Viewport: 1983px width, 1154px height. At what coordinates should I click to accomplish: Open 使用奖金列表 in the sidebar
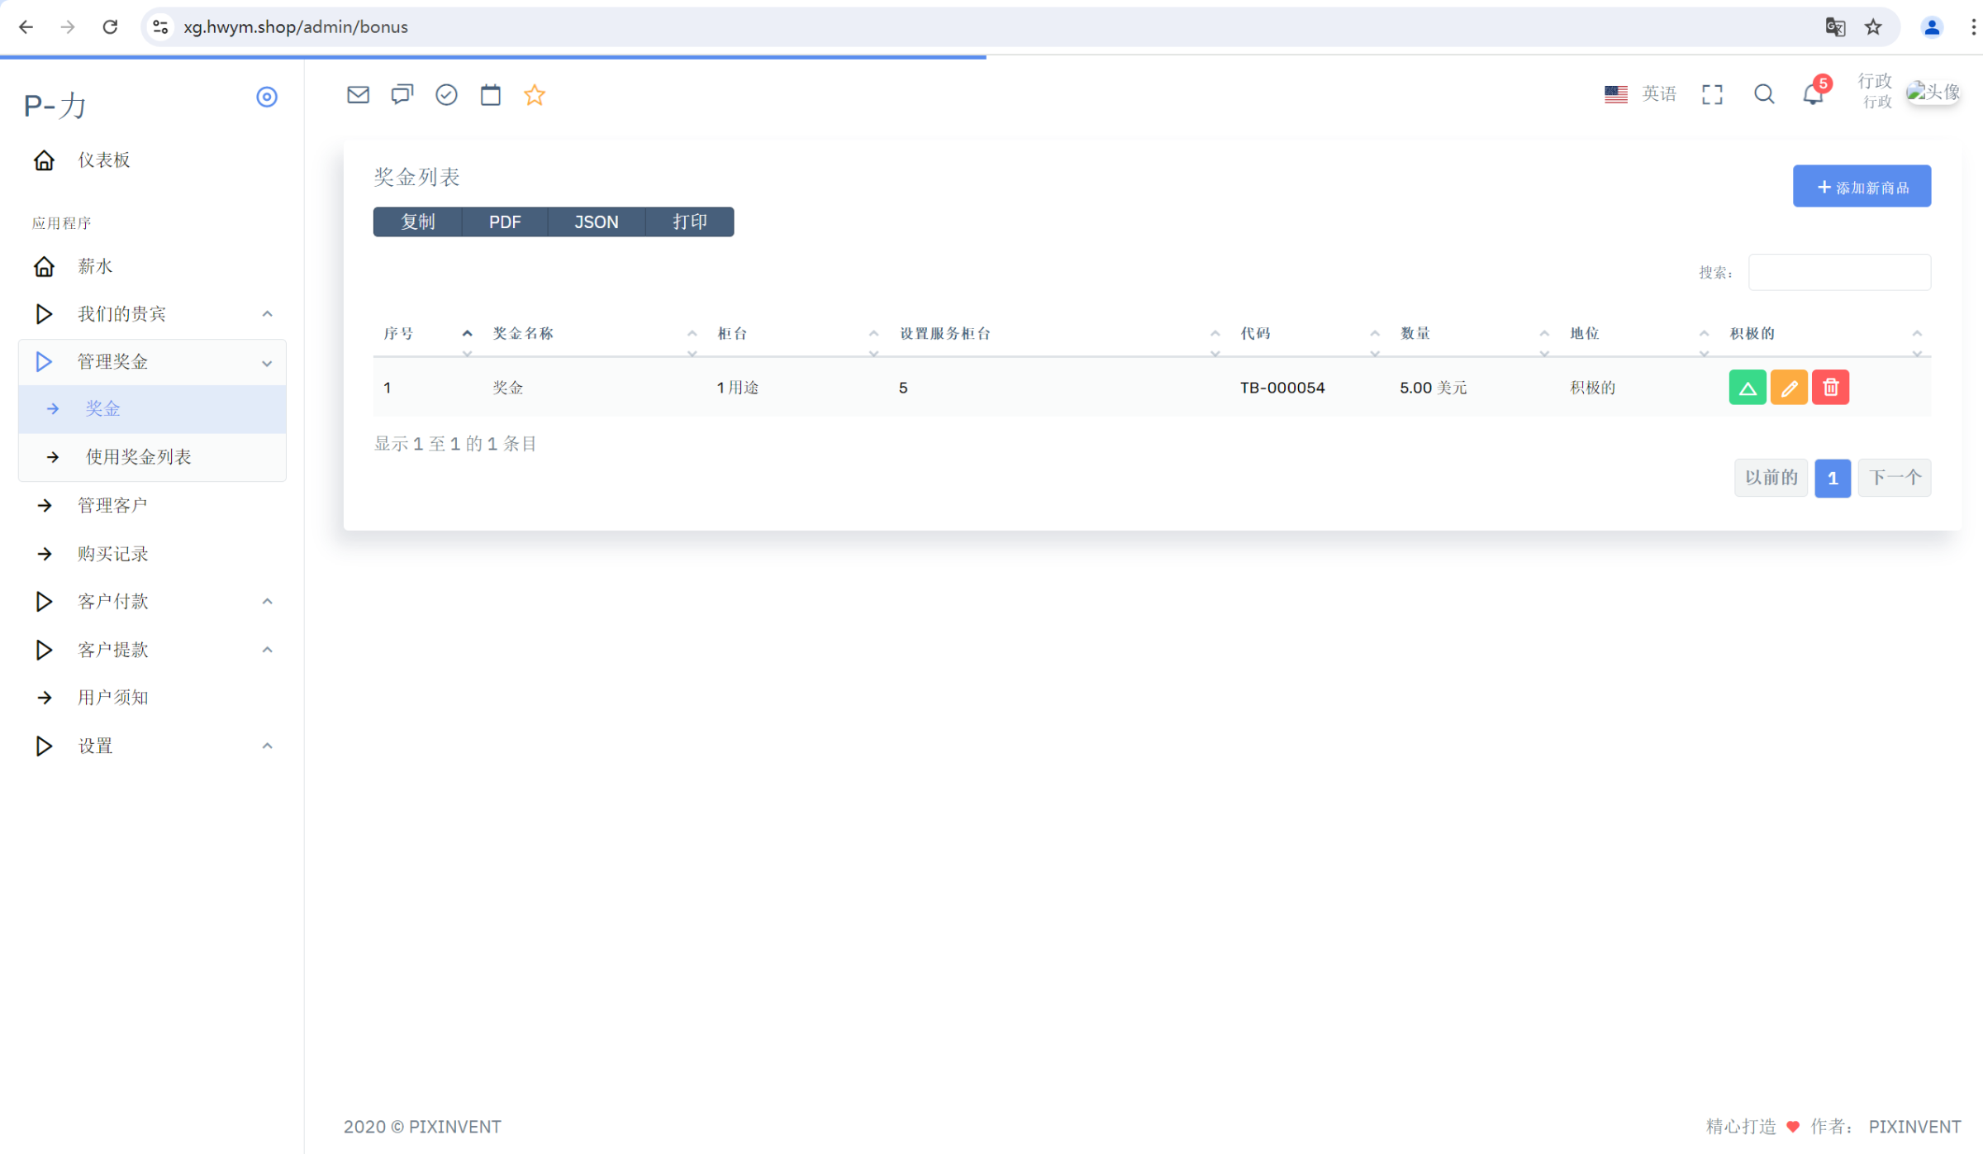coord(139,457)
